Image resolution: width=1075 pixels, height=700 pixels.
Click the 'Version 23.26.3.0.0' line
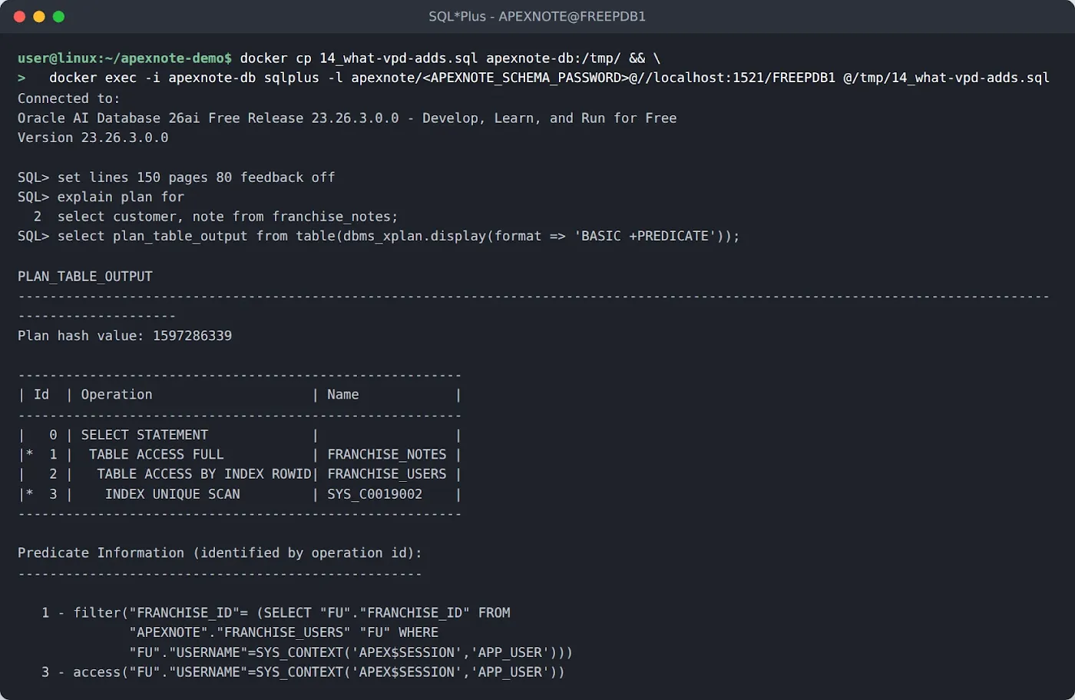pyautogui.click(x=93, y=138)
